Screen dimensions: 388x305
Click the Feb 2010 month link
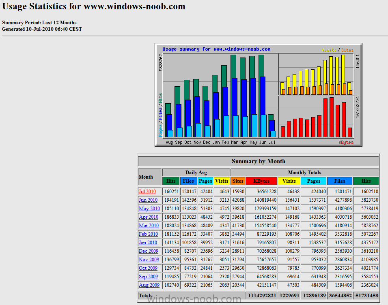(148, 234)
